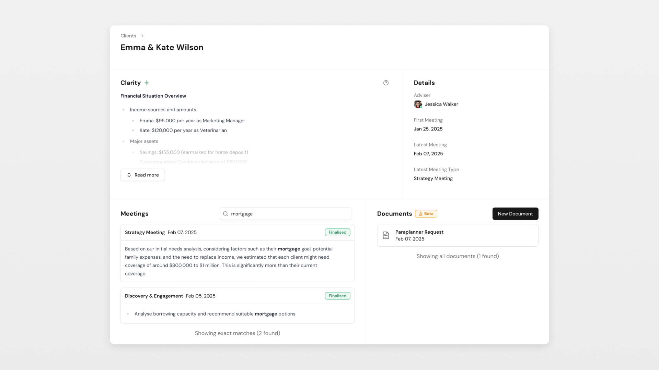659x370 pixels.
Task: Click the chevron after Clients breadcrumb
Action: click(142, 36)
